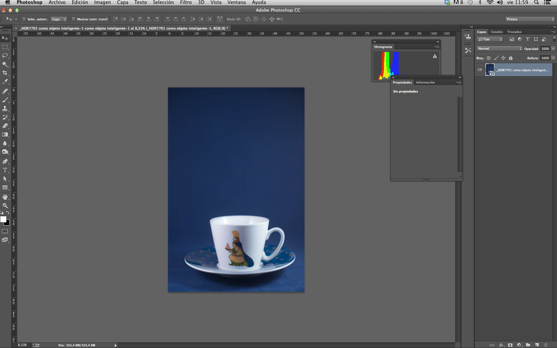Image resolution: width=557 pixels, height=348 pixels.
Task: Click the foreground color swatch
Action: tap(3, 219)
